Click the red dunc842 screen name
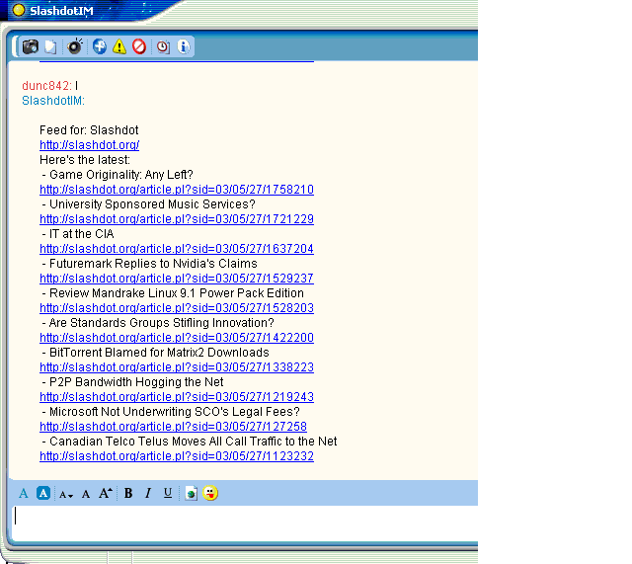The height and width of the screenshot is (564, 632). point(46,86)
